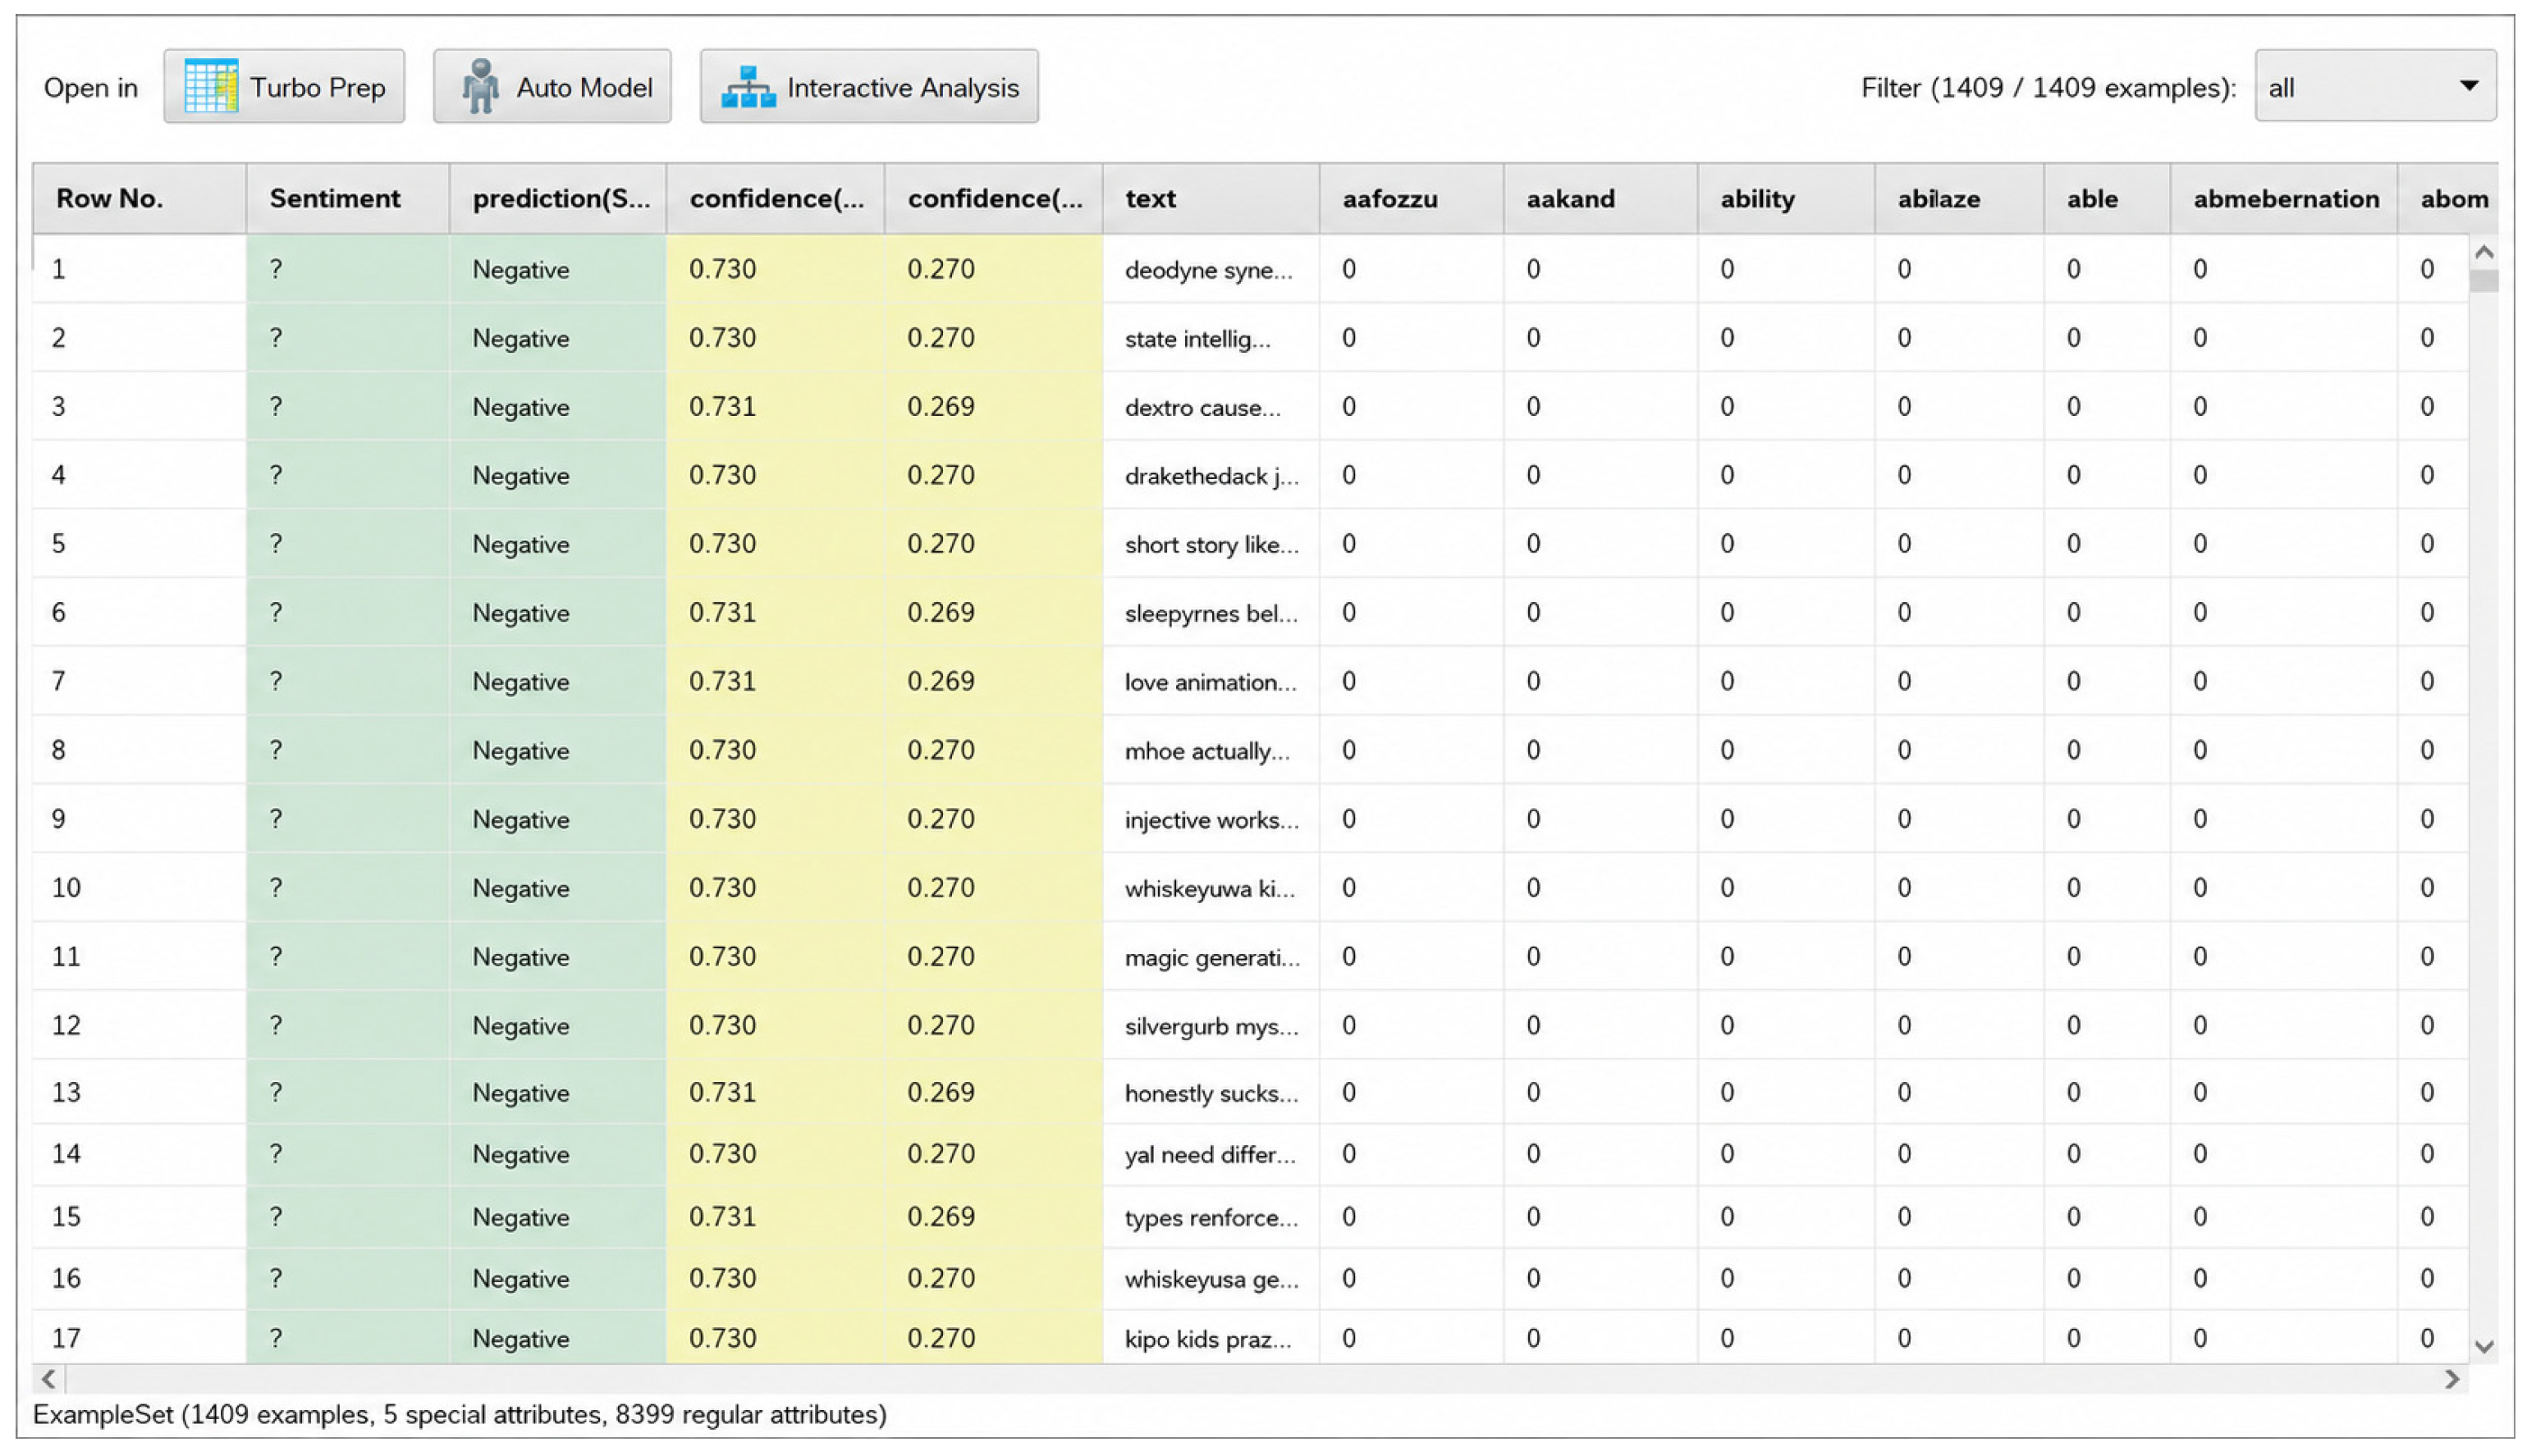Open data in Auto Model
2536x1456 pixels.
552,87
